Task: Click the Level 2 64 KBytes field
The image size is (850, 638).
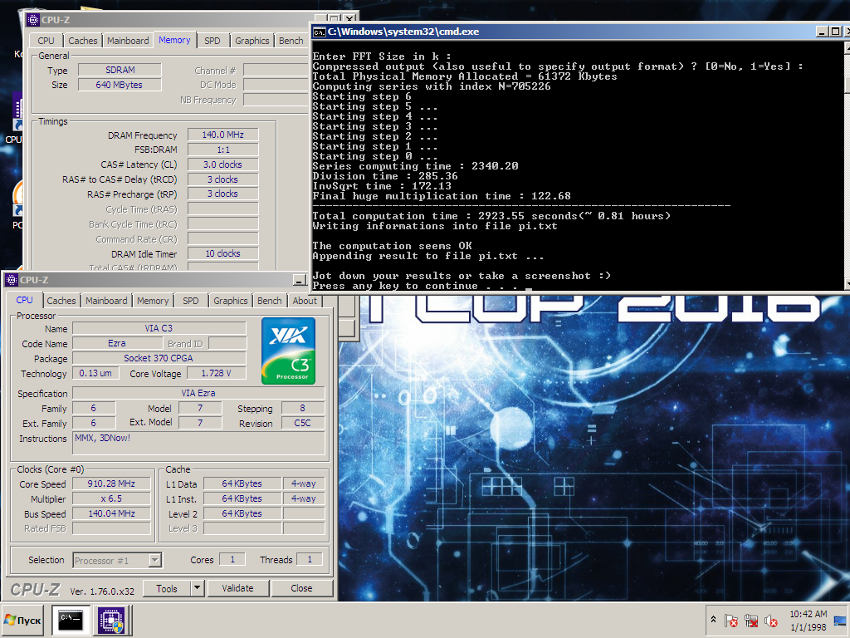Action: pyautogui.click(x=242, y=513)
